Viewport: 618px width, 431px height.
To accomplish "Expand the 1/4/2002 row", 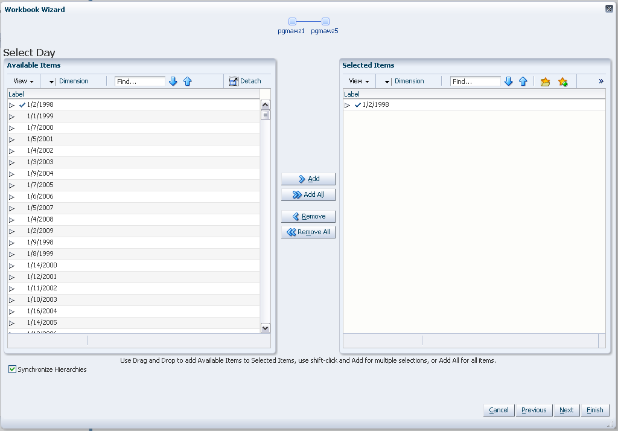I will [12, 151].
